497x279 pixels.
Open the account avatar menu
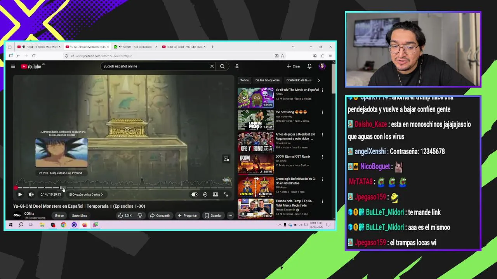coord(321,66)
